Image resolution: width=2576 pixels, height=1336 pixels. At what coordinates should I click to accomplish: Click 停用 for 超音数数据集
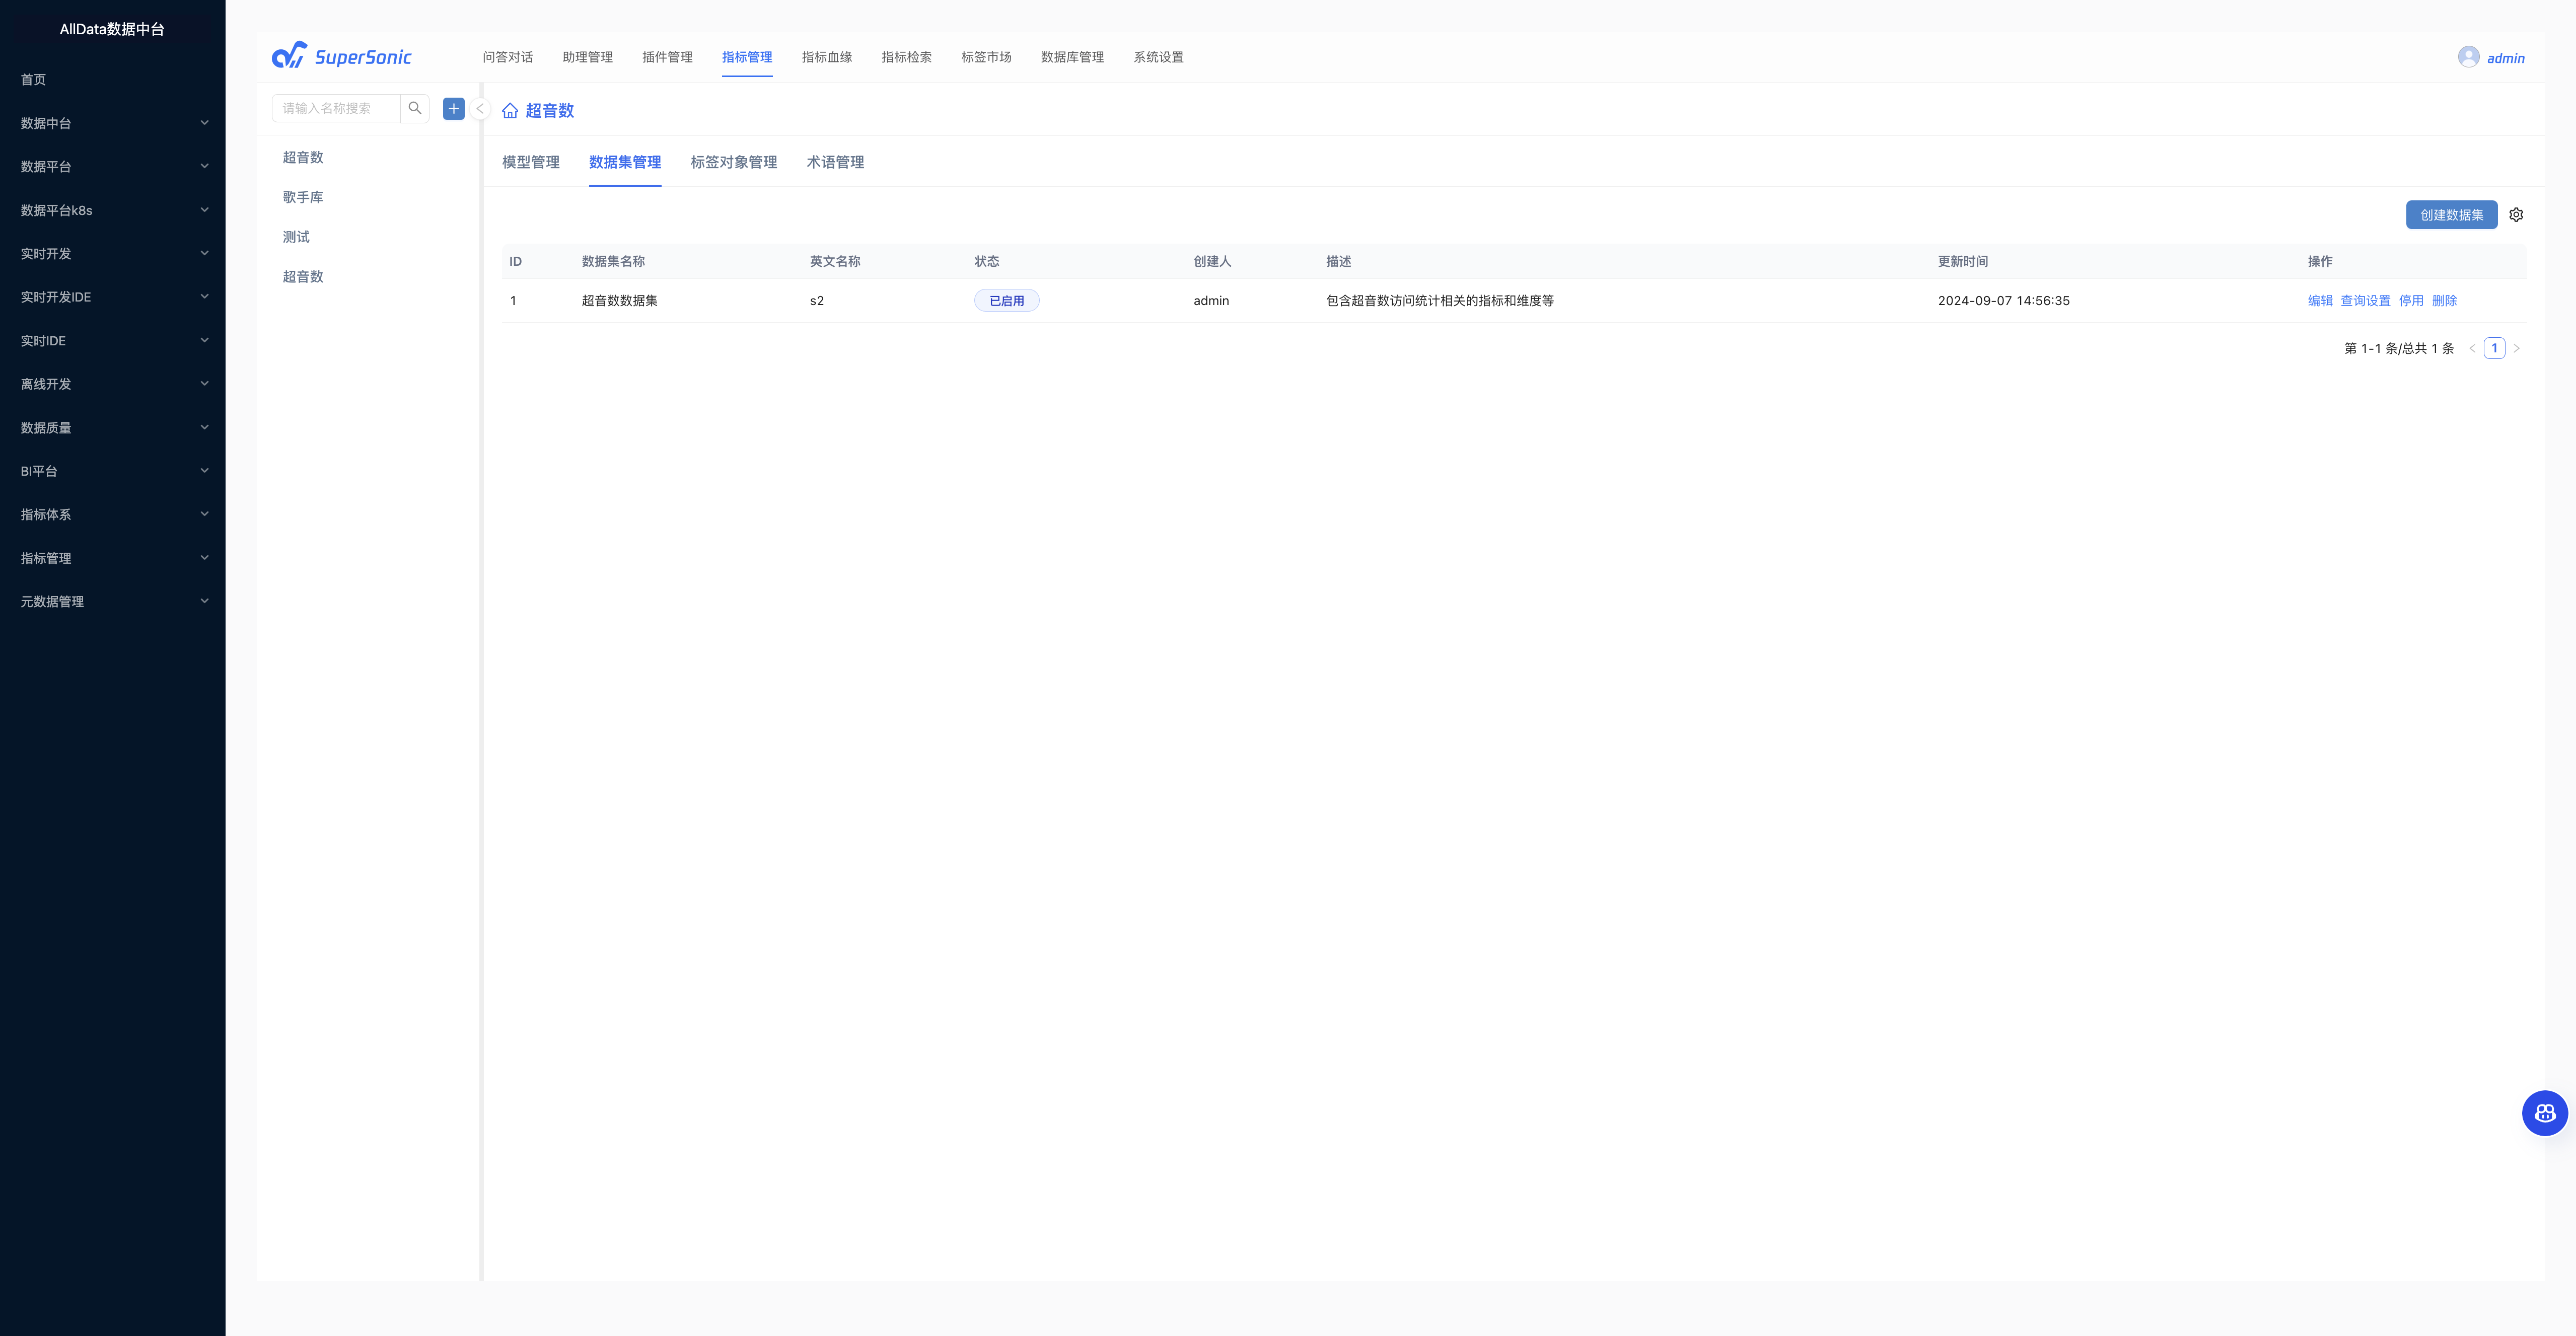2411,301
